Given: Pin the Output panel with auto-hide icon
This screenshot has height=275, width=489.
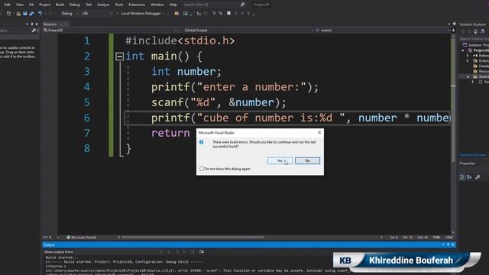Looking at the screenshot, I should (449, 245).
